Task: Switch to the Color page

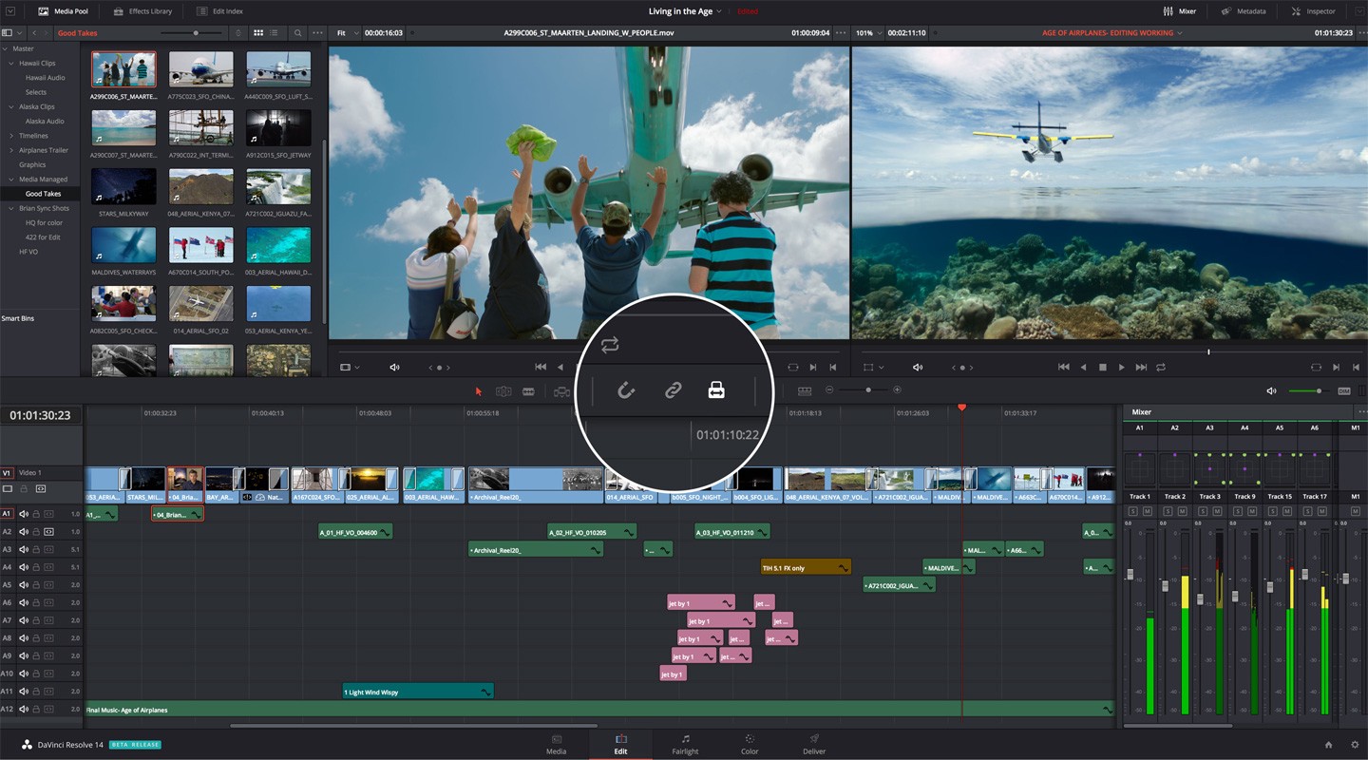Action: 750,744
